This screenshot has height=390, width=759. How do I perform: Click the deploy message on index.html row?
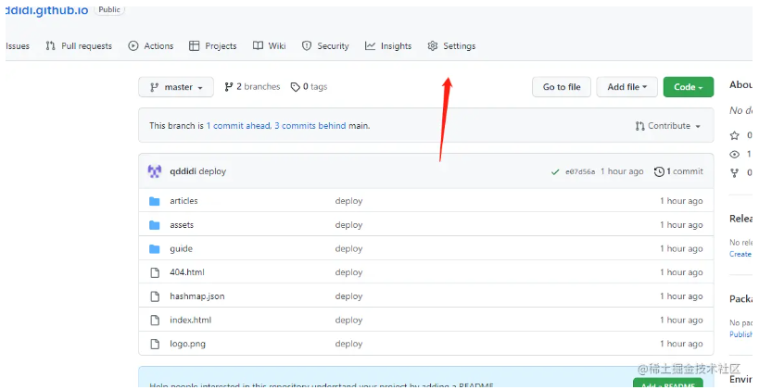pos(348,320)
